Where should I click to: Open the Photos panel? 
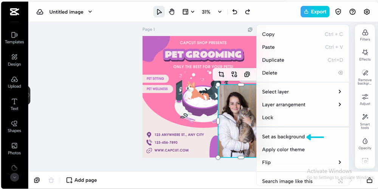[14, 149]
